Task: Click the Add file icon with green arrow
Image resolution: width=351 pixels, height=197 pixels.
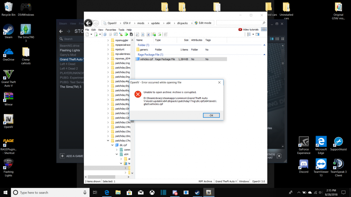Action: click(96, 34)
